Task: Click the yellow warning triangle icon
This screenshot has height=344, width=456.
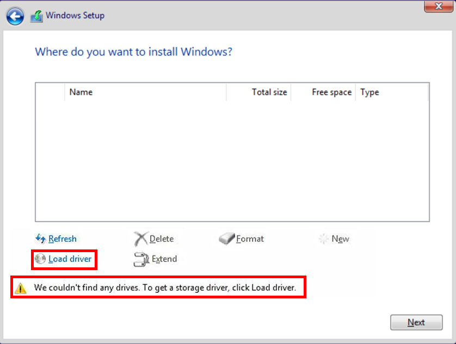Action: [21, 288]
